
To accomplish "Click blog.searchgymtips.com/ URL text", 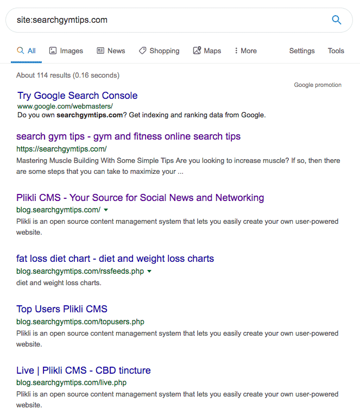I will tap(59, 210).
